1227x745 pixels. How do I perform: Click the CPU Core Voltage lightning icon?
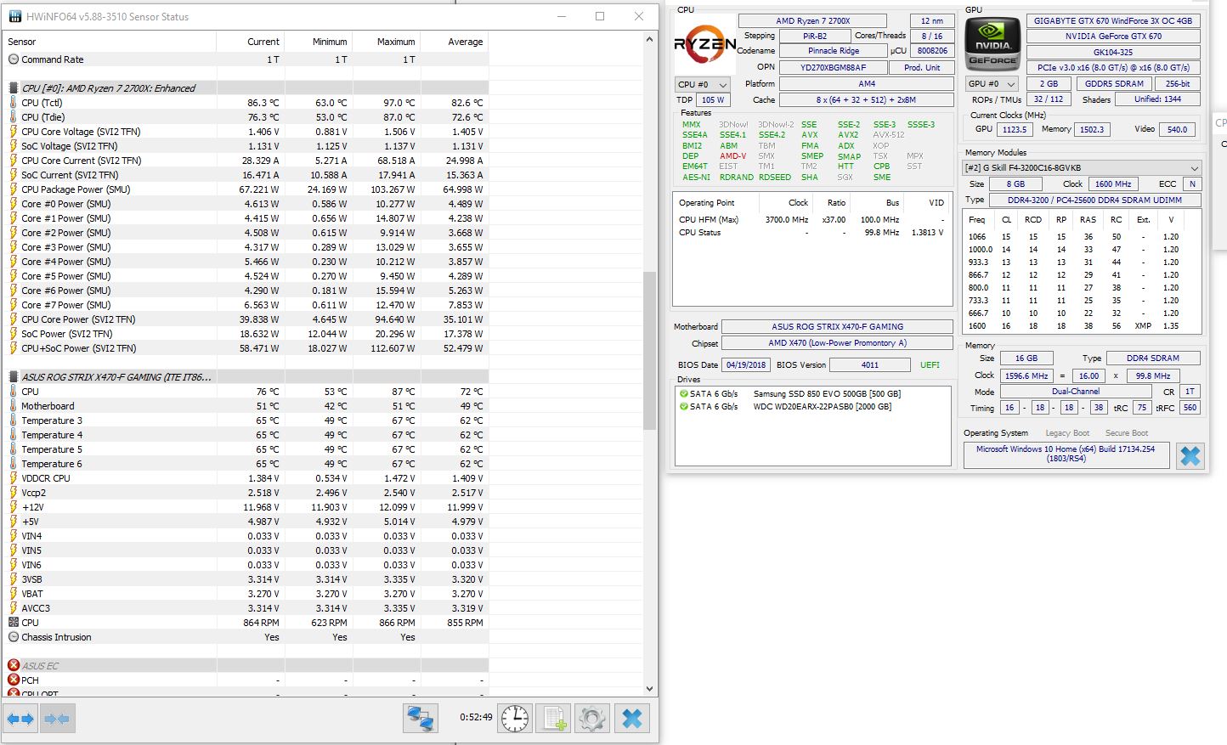[14, 132]
